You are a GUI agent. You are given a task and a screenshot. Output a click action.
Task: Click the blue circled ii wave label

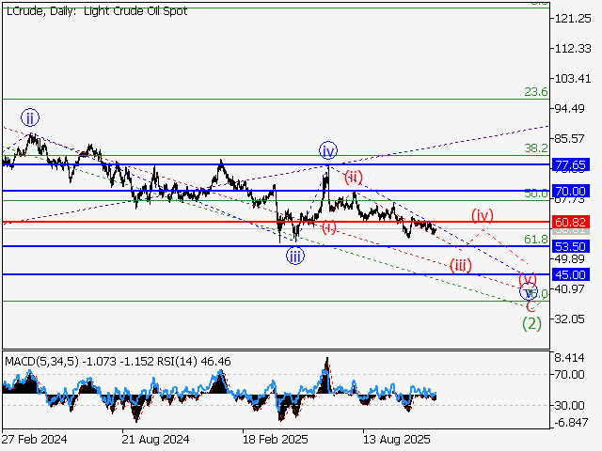[x=31, y=117]
